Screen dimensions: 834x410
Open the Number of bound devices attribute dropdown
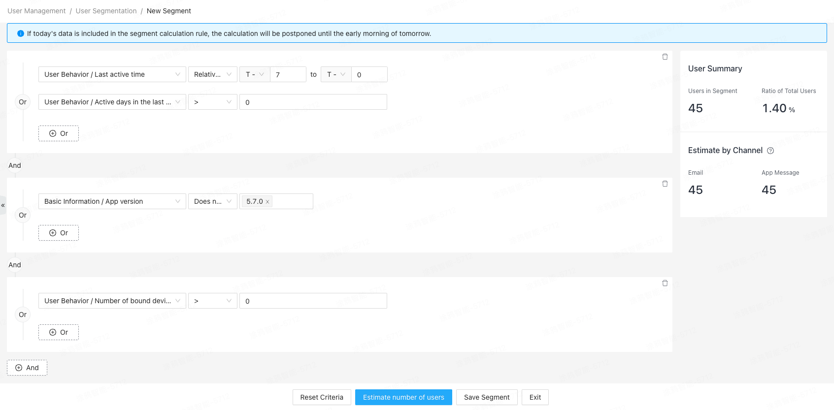(x=112, y=301)
